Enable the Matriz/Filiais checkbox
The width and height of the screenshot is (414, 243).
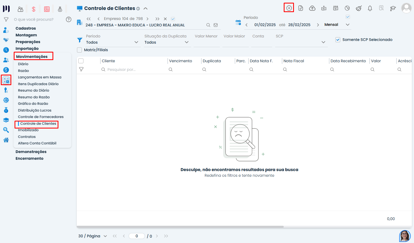(x=79, y=50)
